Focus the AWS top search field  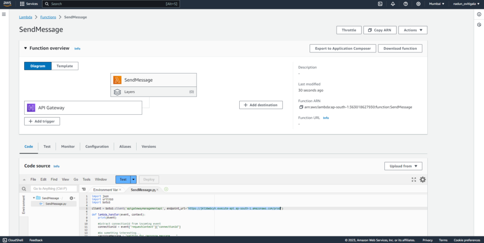click(111, 4)
